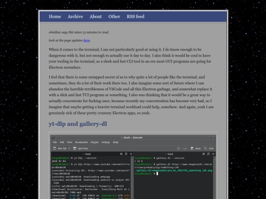Select the Other navigation link
The height and width of the screenshot is (199, 266).
coord(114,17)
